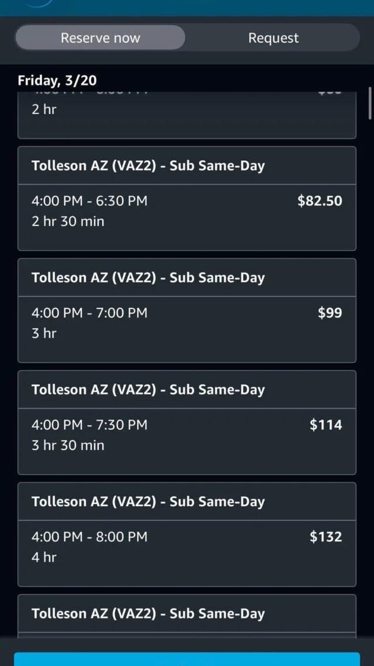Tap the $82.50 price

[320, 200]
